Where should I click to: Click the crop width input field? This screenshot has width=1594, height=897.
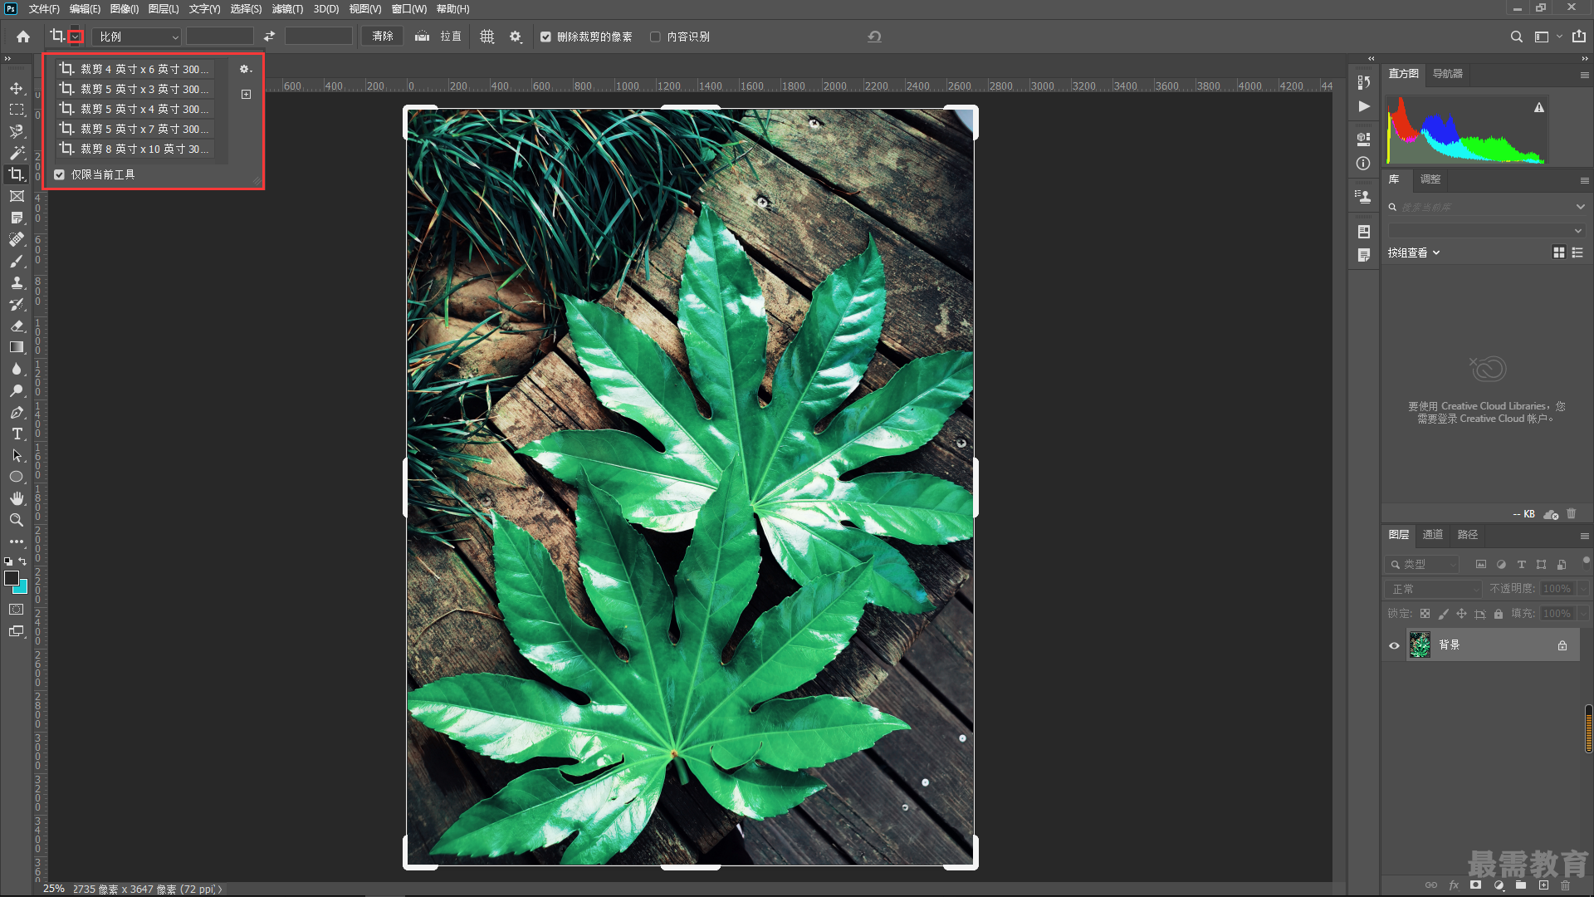(219, 37)
